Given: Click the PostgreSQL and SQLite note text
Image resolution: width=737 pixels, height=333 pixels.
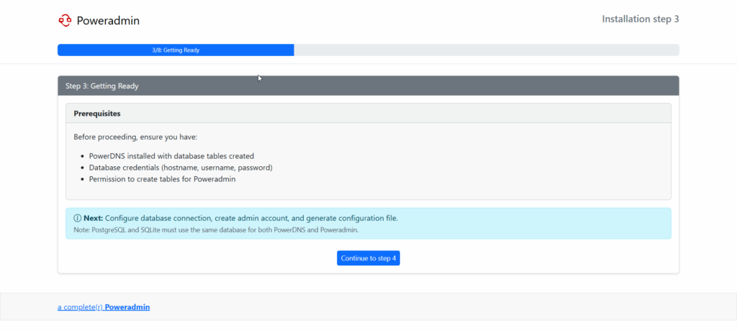Looking at the screenshot, I should click(x=216, y=230).
